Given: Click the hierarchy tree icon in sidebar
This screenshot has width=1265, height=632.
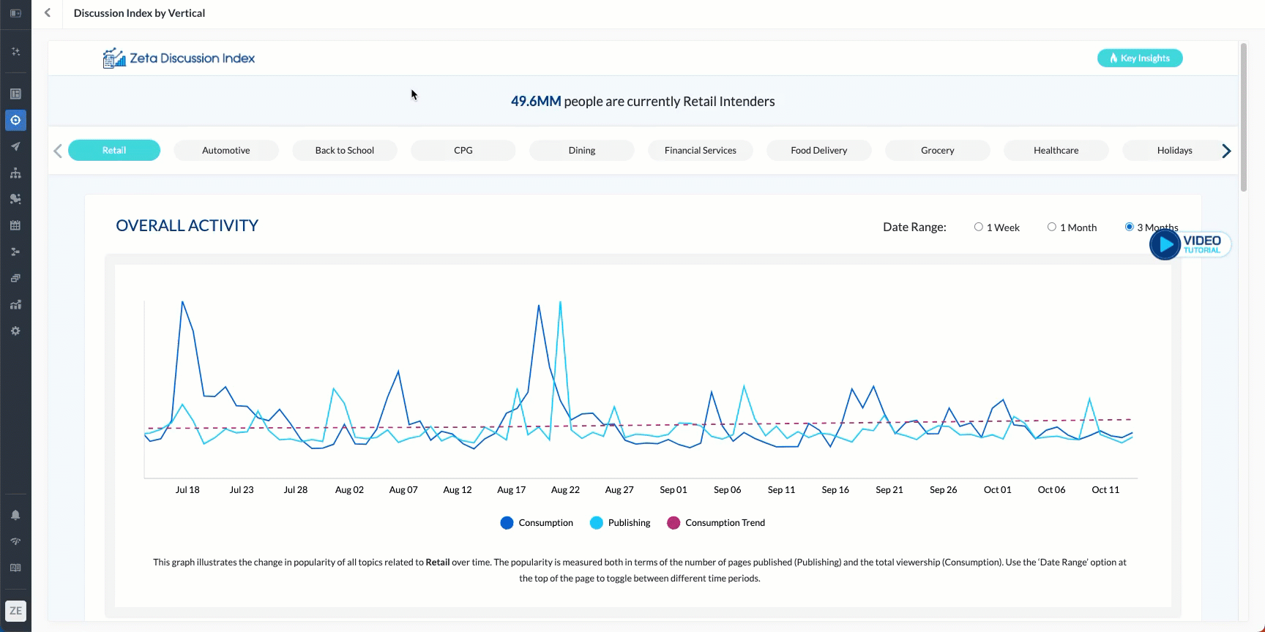Looking at the screenshot, I should [x=15, y=173].
